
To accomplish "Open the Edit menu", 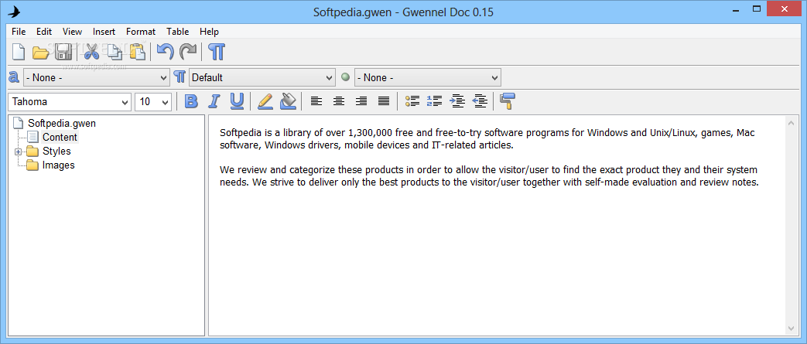I will [44, 32].
